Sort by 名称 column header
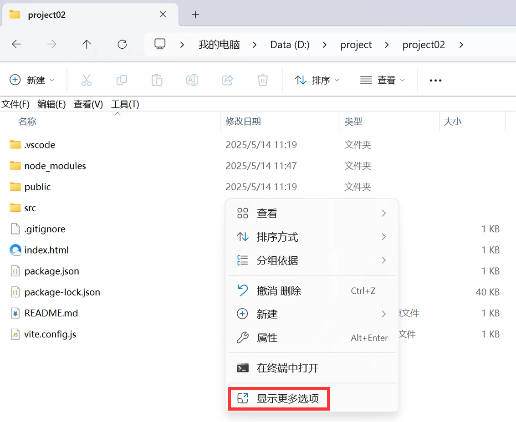 pyautogui.click(x=27, y=122)
